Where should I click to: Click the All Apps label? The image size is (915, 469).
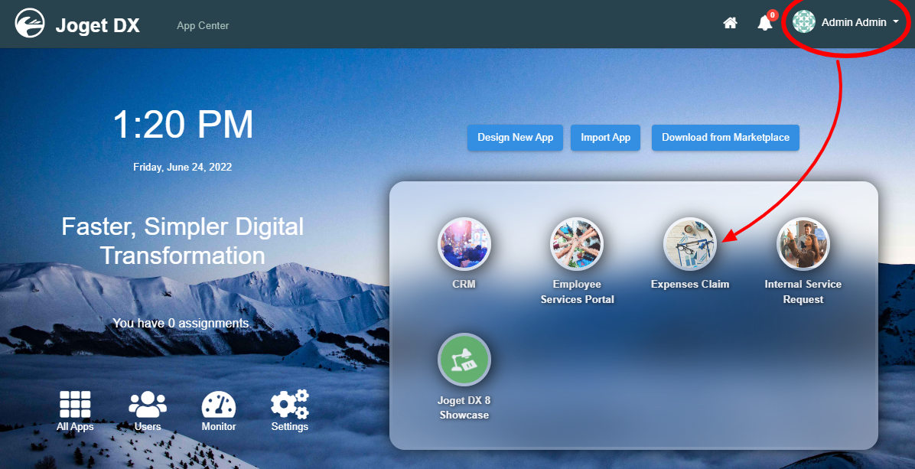[75, 426]
